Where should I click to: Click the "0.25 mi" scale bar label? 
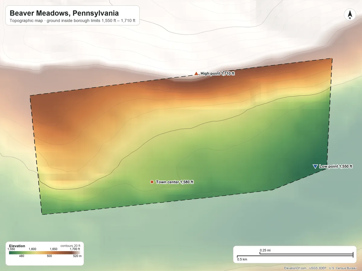coord(265,250)
